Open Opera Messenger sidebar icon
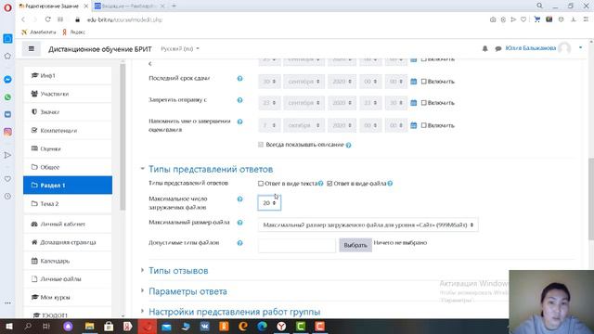The width and height of the screenshot is (594, 334). click(x=7, y=80)
